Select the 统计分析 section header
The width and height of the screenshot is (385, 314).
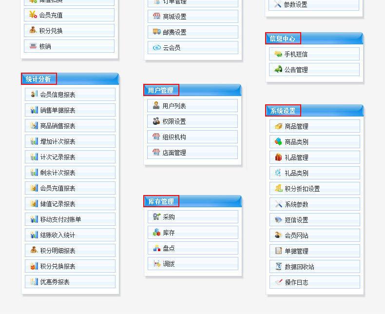pos(38,79)
